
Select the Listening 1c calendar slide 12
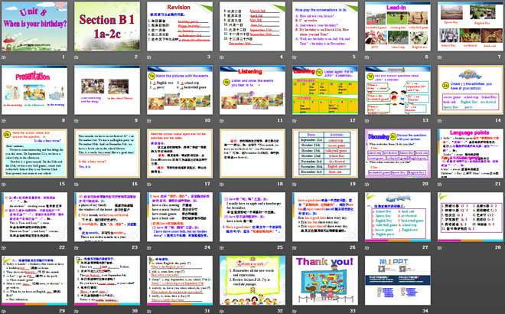tap(325, 90)
